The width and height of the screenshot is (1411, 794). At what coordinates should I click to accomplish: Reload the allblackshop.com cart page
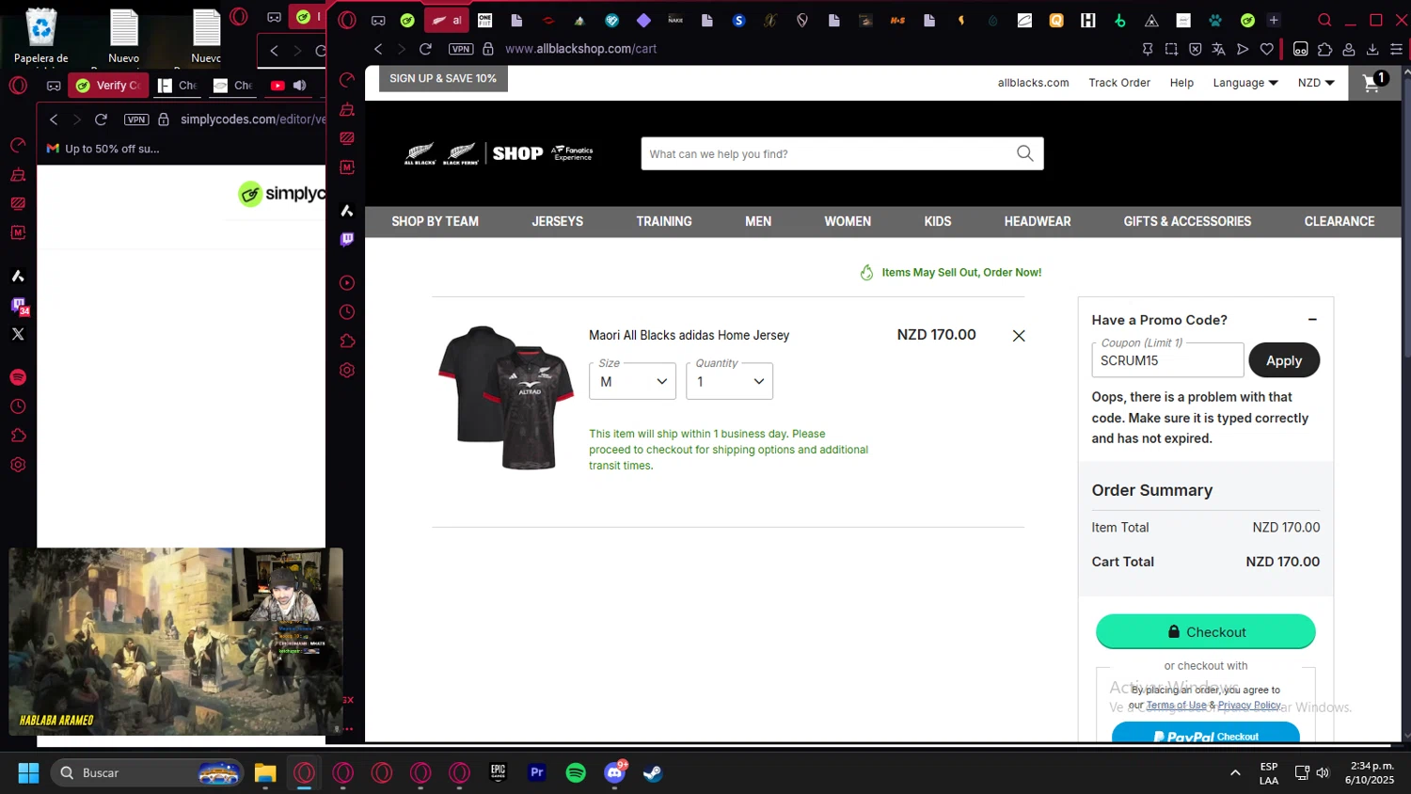(x=425, y=49)
